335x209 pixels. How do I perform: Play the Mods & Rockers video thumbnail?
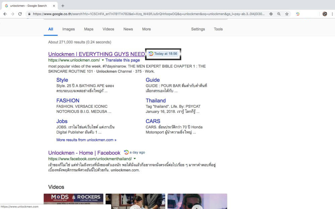coord(73,201)
